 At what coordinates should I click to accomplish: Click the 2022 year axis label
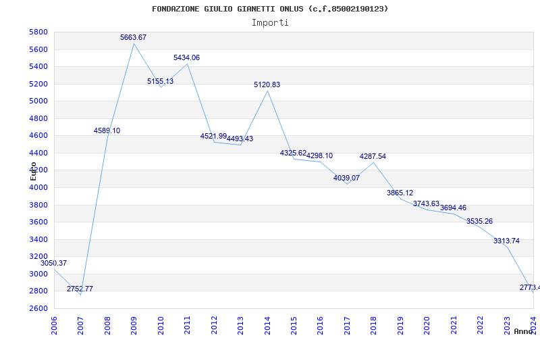tap(480, 326)
